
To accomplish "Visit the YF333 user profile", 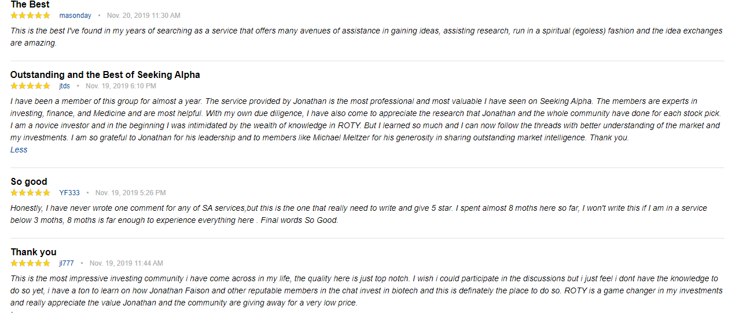I will [x=69, y=193].
